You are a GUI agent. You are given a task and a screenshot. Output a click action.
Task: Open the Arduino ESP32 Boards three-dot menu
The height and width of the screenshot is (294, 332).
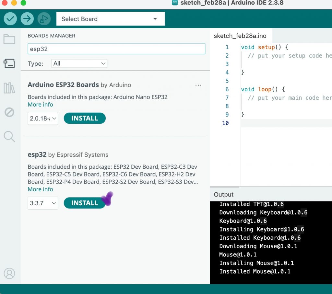[198, 85]
